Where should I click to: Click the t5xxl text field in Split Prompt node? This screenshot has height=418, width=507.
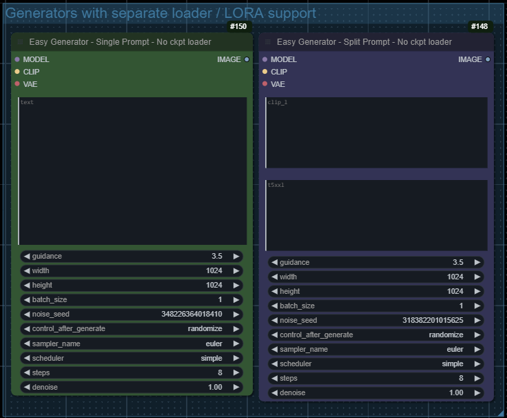click(377, 215)
